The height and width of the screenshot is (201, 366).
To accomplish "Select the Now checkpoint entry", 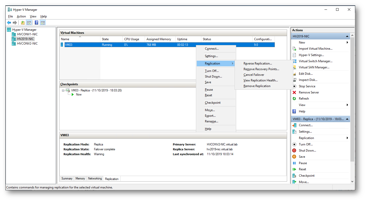I will click(79, 94).
